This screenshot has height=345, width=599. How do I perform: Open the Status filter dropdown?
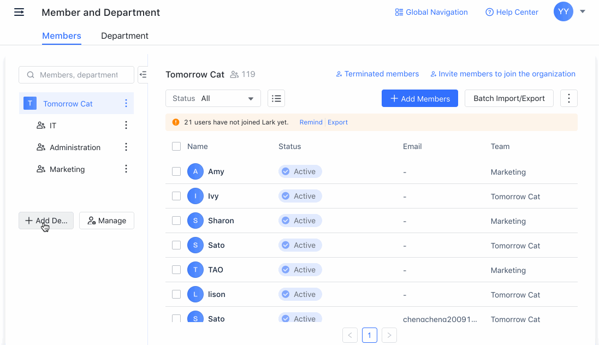point(213,98)
